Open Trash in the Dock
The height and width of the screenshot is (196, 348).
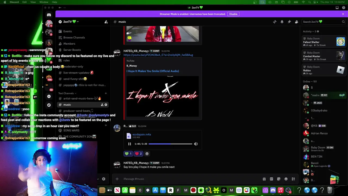pyautogui.click(x=330, y=190)
